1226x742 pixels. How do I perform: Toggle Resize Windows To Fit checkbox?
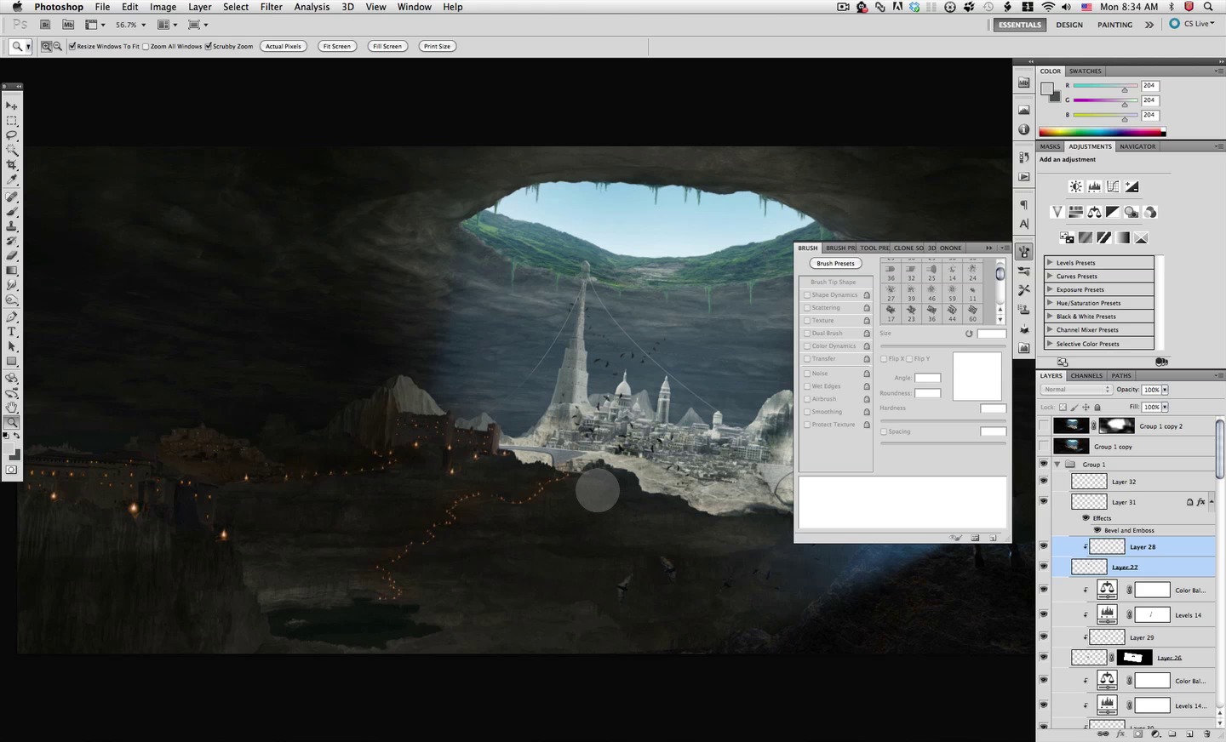[x=72, y=46]
